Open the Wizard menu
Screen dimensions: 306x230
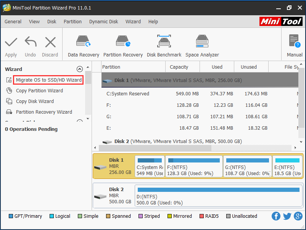(133, 22)
